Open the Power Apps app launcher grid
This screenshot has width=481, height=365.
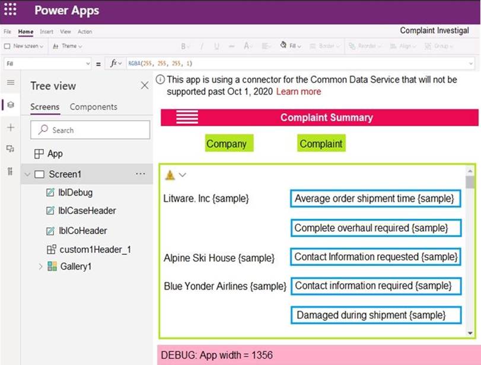10,10
